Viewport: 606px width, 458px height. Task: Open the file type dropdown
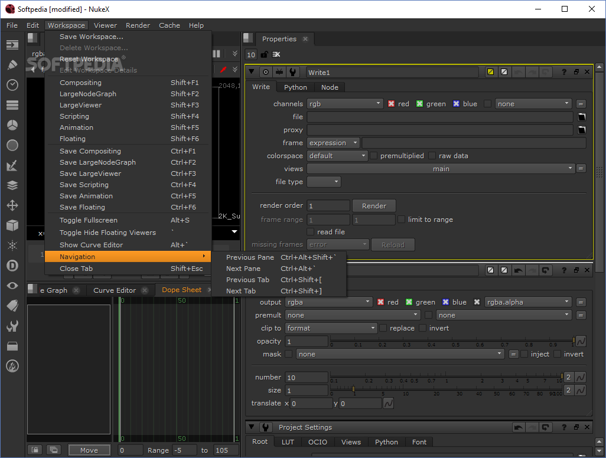coord(324,182)
